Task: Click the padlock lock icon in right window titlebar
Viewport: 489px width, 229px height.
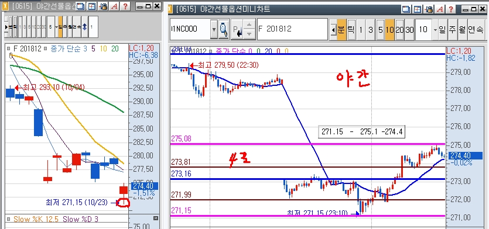Action: [x=429, y=9]
